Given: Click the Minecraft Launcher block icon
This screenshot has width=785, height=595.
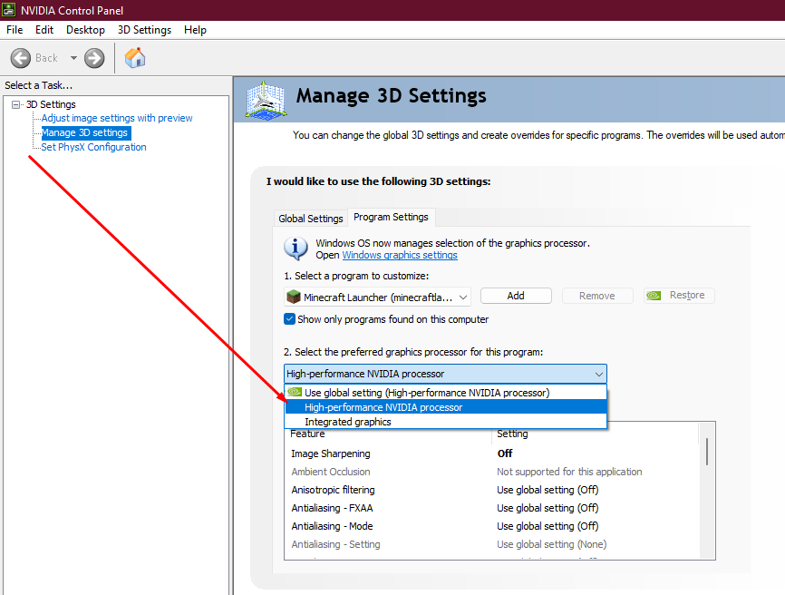Looking at the screenshot, I should tap(293, 297).
